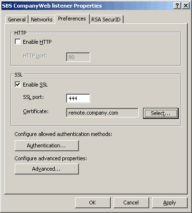Focus the SSL port input field
The height and width of the screenshot is (213, 192).
pyautogui.click(x=78, y=98)
